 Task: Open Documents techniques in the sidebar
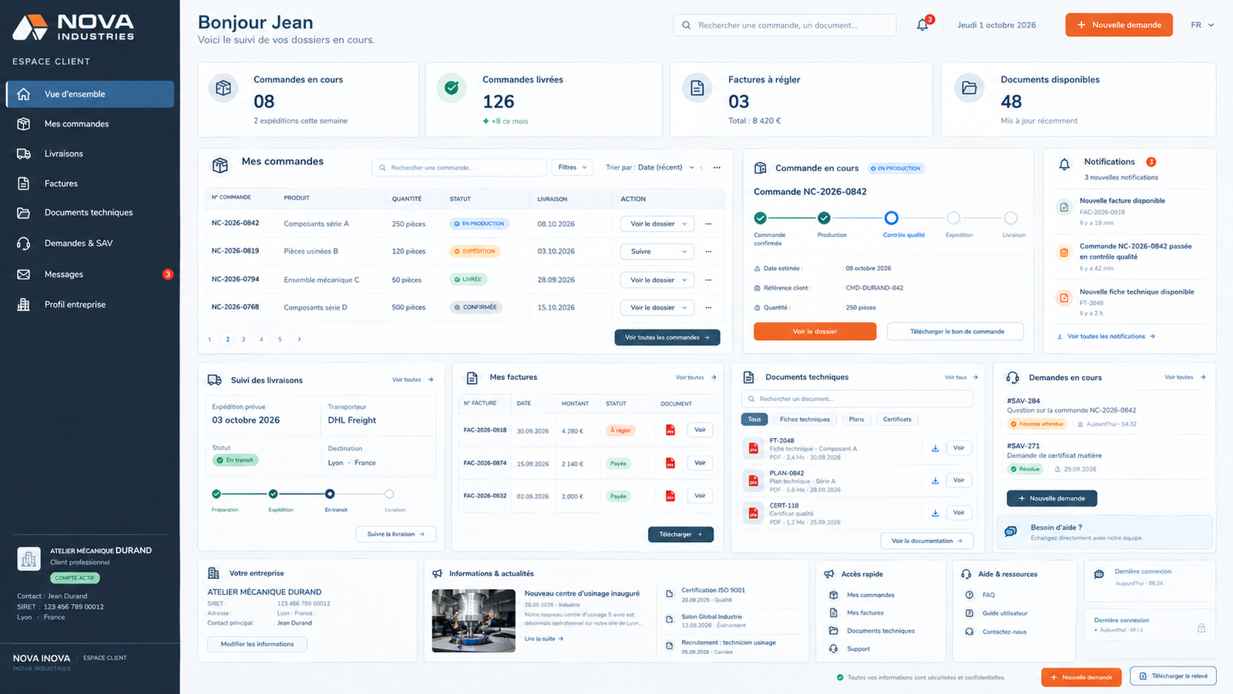(90, 213)
